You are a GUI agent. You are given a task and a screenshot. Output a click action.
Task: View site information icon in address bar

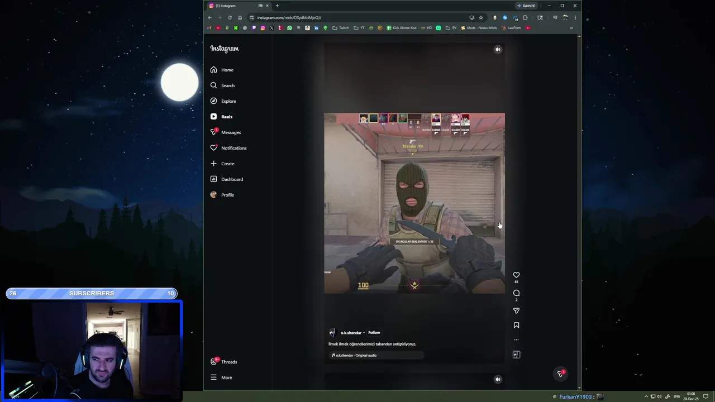pos(252,17)
